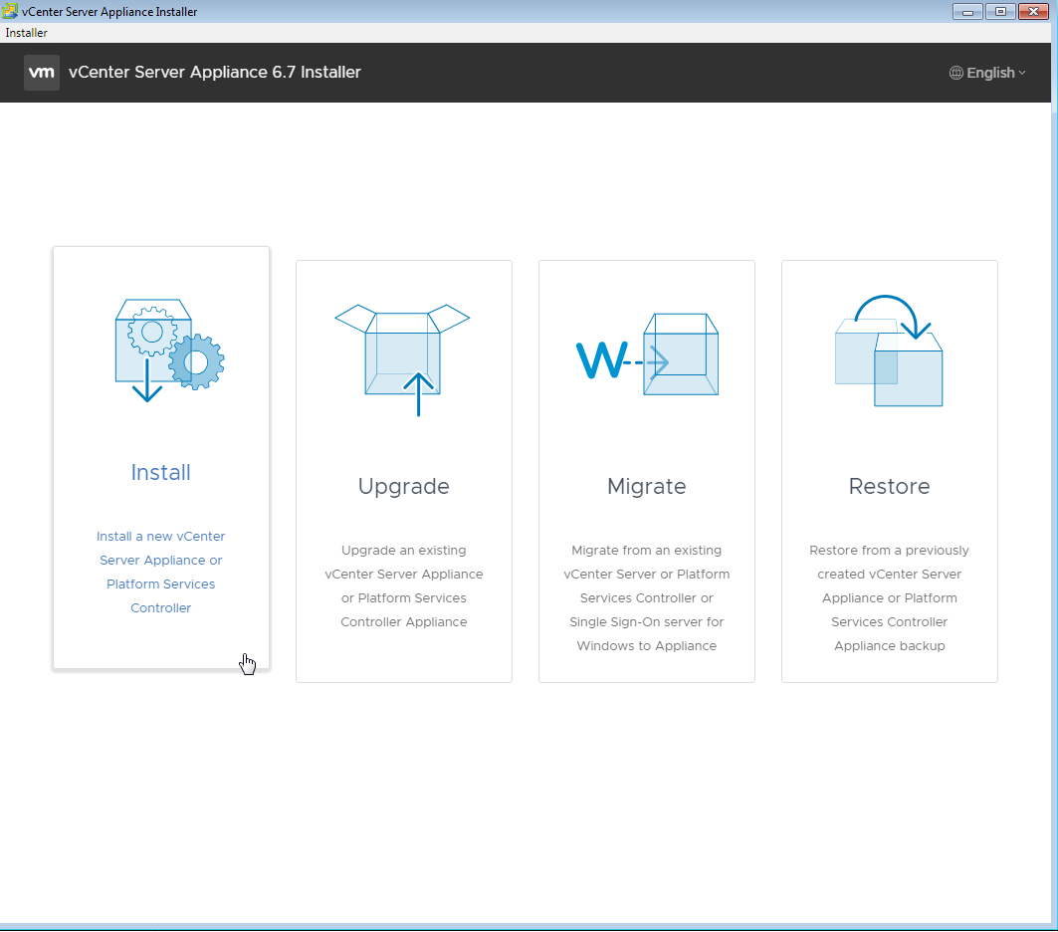Click the app icon in title bar

[x=11, y=12]
